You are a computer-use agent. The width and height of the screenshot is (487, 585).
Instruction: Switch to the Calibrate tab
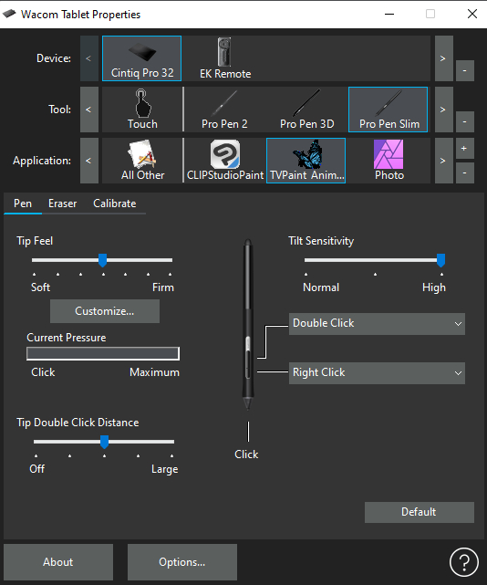[x=115, y=204]
